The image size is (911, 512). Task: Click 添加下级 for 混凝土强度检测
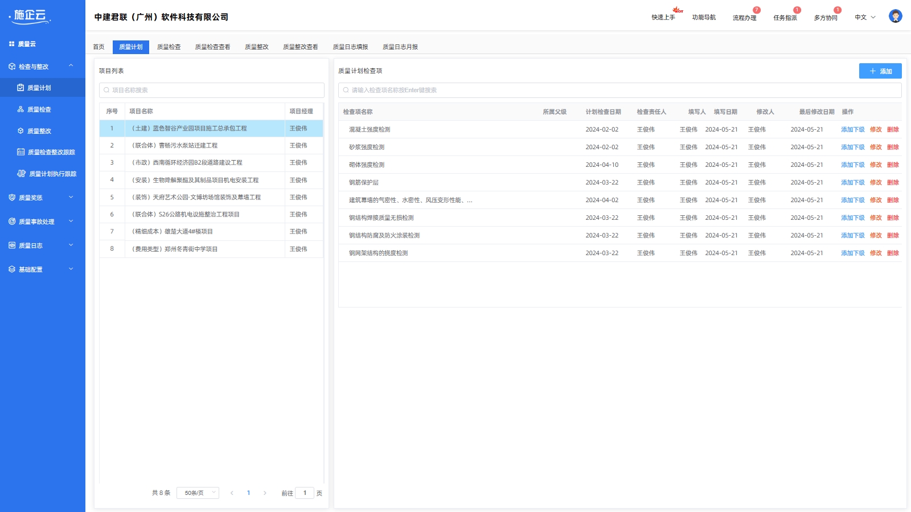point(852,129)
